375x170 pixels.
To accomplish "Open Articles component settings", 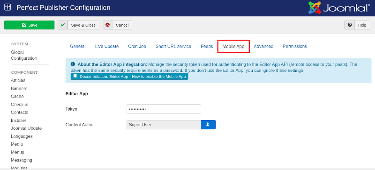I will click(x=18, y=80).
